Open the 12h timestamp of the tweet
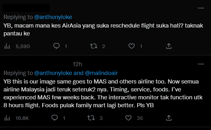This screenshot has width=211, height=130. 77,64
